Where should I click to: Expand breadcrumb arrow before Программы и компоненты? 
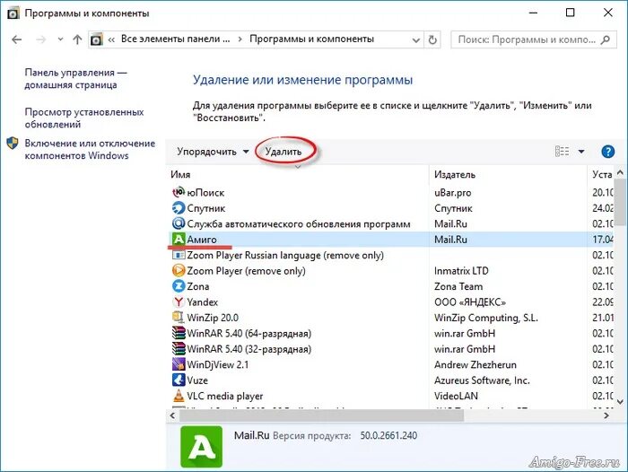[x=240, y=39]
